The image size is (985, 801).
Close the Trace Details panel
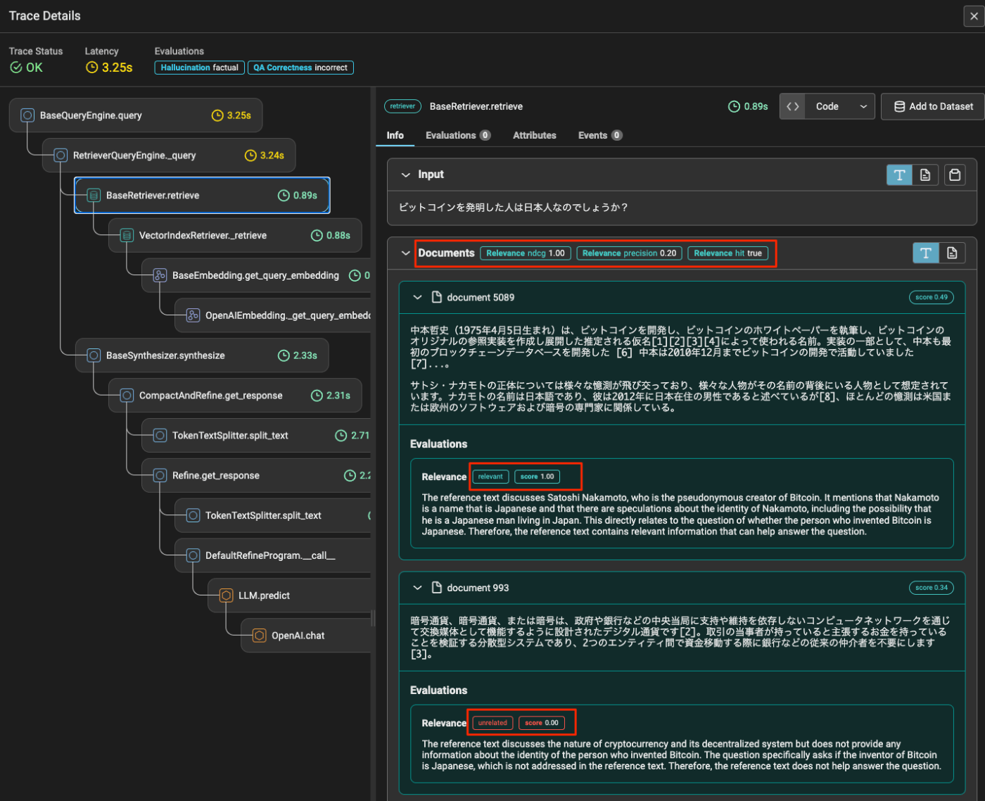click(973, 16)
